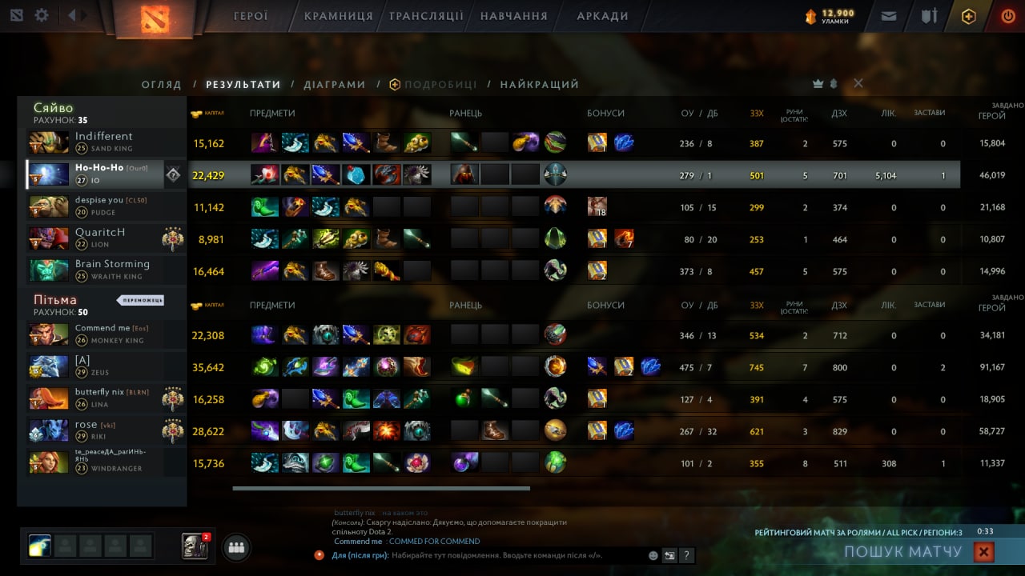Click the horizontal scrollbar below the scoreboard
Image resolution: width=1025 pixels, height=576 pixels.
click(x=381, y=487)
